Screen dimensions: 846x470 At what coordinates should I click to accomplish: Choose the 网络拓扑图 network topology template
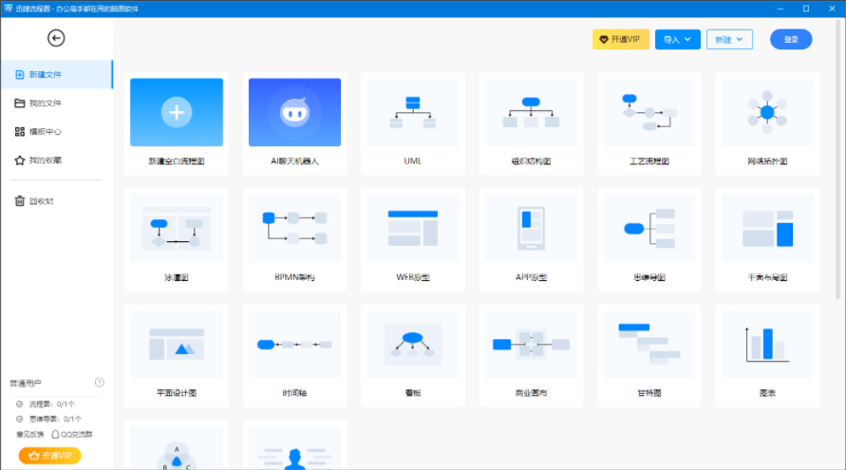767,122
